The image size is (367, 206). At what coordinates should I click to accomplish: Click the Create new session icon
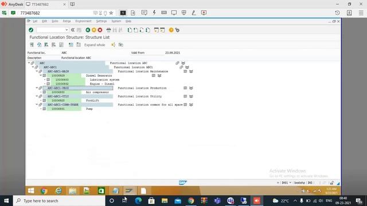(x=157, y=30)
